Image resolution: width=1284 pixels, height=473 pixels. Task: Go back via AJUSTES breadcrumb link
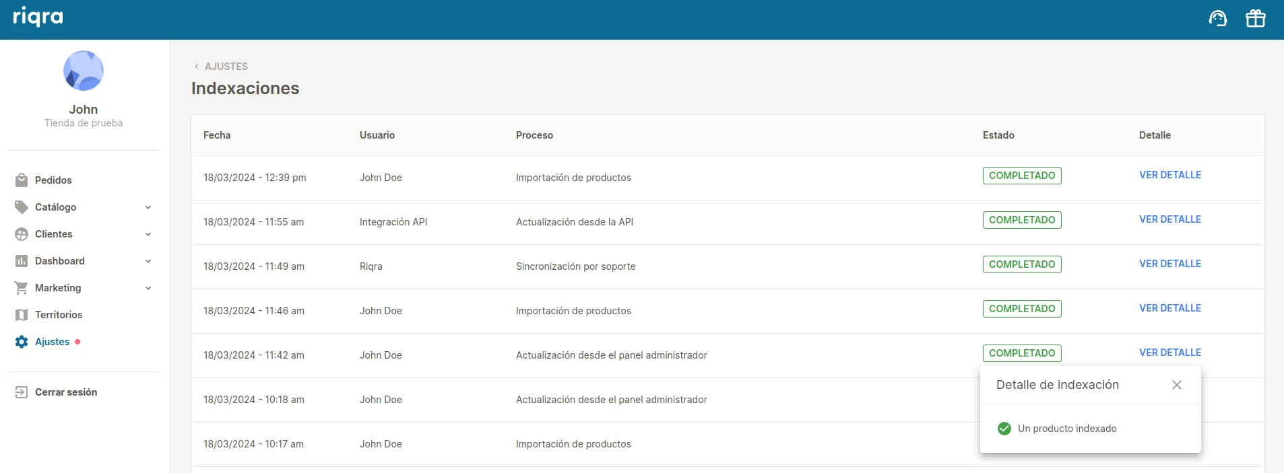(x=226, y=67)
